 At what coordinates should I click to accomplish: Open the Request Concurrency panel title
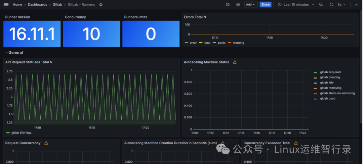pyautogui.click(x=23, y=143)
